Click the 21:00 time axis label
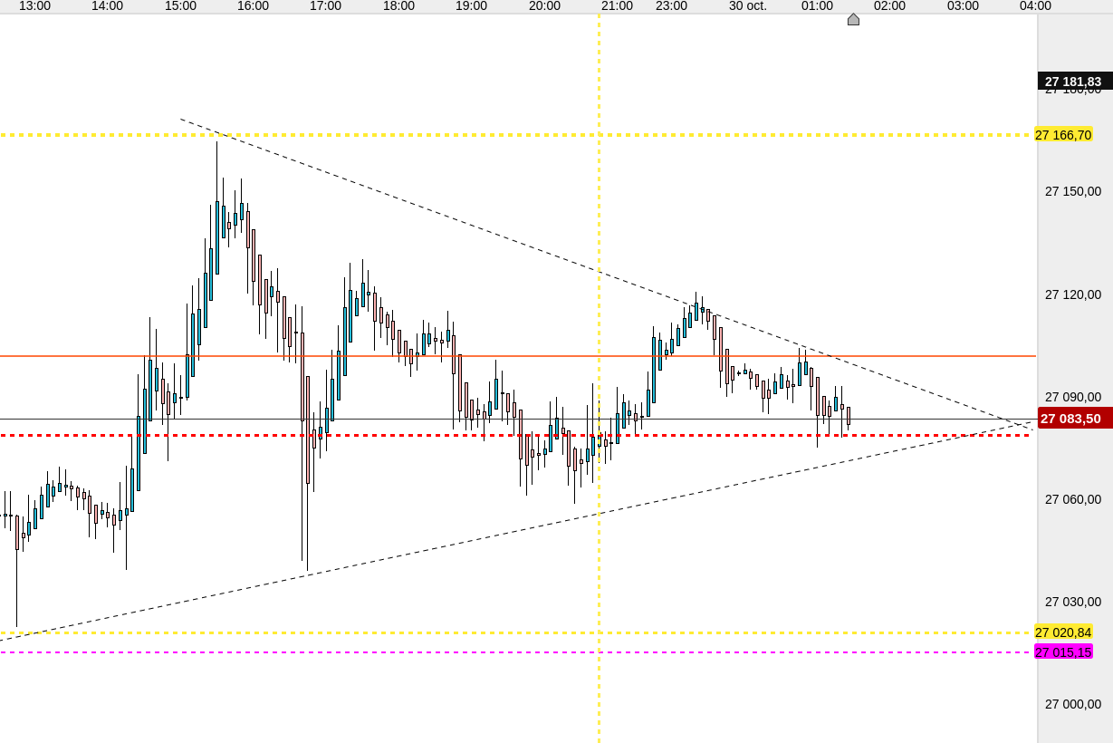Viewport: 1113px width, 743px height. click(x=617, y=5)
